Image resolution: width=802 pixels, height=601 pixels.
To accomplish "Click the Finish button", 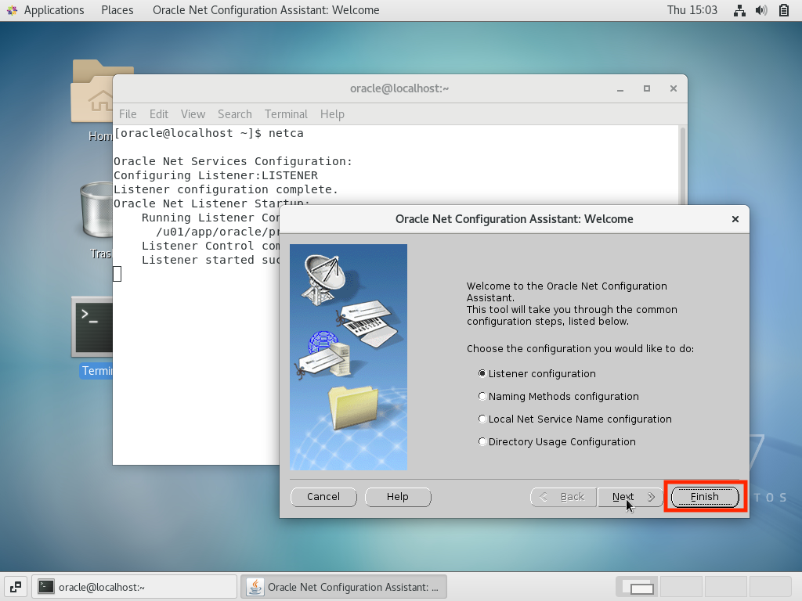I will (705, 497).
